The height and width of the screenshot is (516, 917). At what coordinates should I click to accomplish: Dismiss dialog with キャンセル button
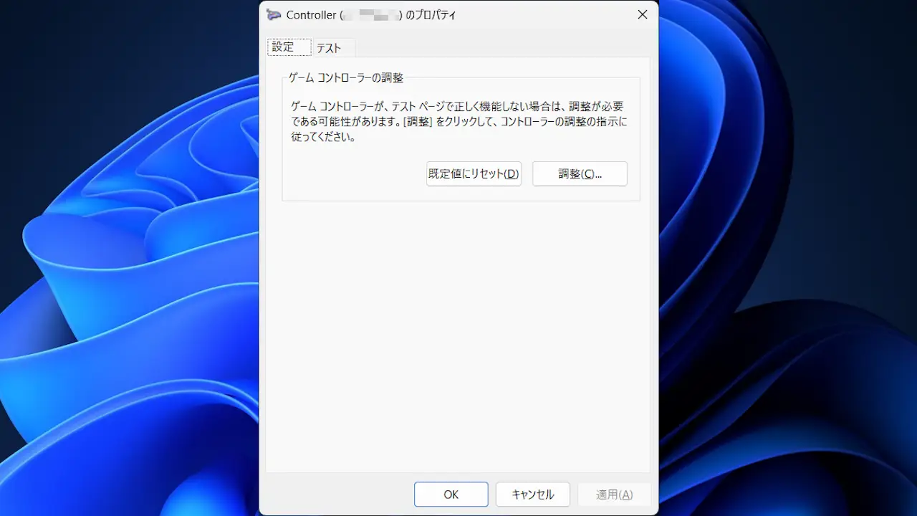click(x=533, y=494)
